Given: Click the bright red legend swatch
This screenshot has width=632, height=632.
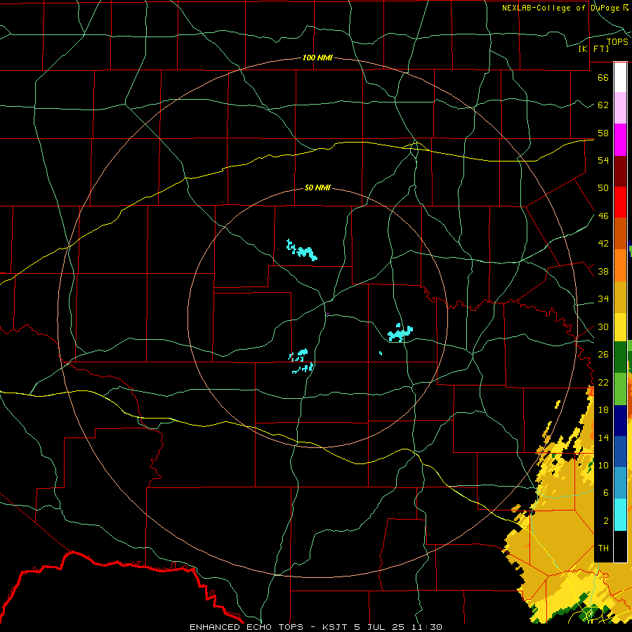Looking at the screenshot, I should coord(620,202).
